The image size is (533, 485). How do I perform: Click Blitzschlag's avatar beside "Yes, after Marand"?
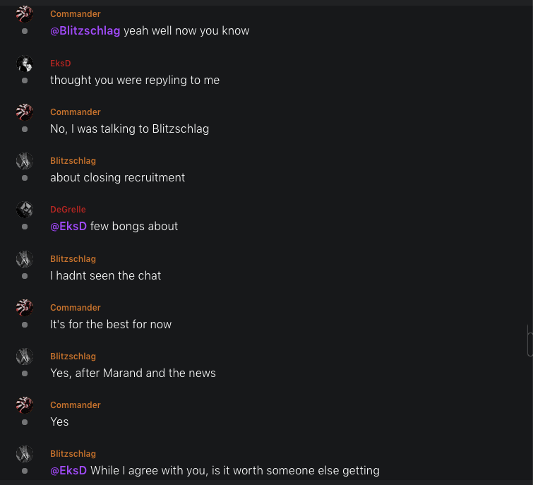pyautogui.click(x=25, y=357)
